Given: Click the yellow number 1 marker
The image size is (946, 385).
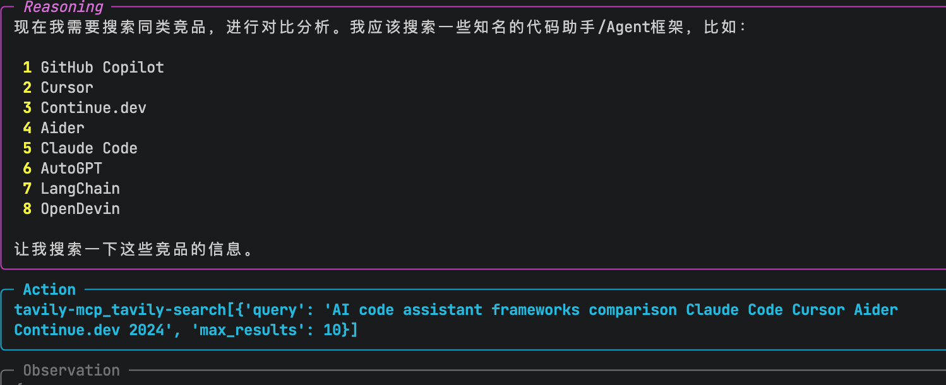Looking at the screenshot, I should (27, 68).
